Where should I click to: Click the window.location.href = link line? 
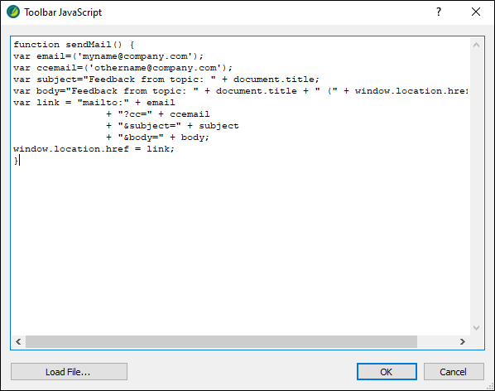tap(94, 149)
